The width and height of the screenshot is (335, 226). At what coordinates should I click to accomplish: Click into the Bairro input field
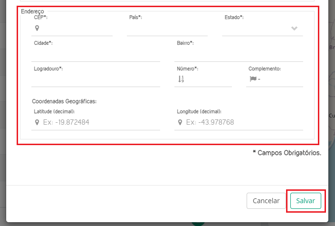(x=239, y=54)
